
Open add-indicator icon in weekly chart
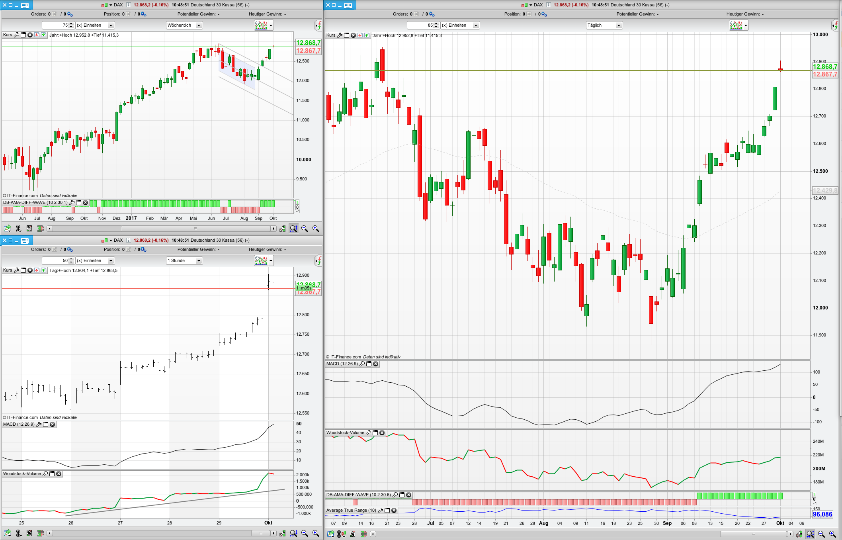(x=261, y=25)
